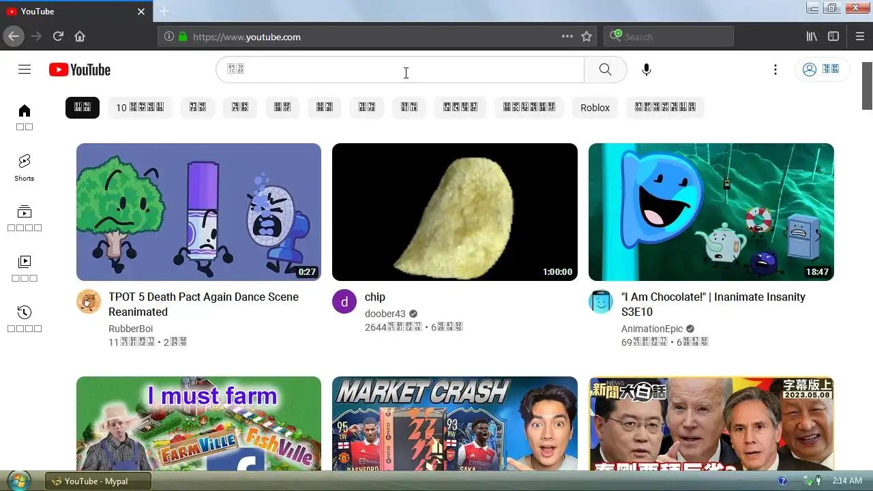The image size is (873, 491).
Task: Select the first black filter chip
Action: pyautogui.click(x=83, y=108)
